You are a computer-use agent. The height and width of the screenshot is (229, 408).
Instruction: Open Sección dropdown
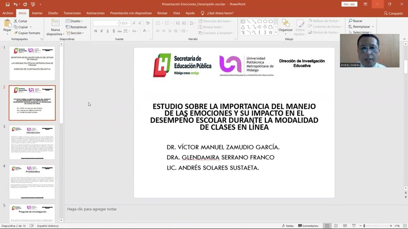74,33
